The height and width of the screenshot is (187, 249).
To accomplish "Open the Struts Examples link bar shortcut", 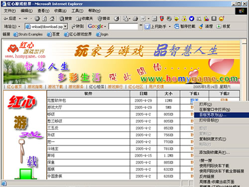I will [x=28, y=34].
